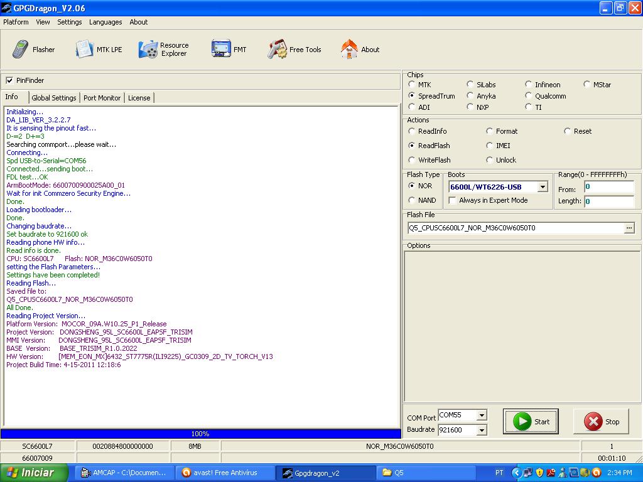This screenshot has height=482, width=643.
Task: Open the Q5 folder taskbar window
Action: (426, 473)
